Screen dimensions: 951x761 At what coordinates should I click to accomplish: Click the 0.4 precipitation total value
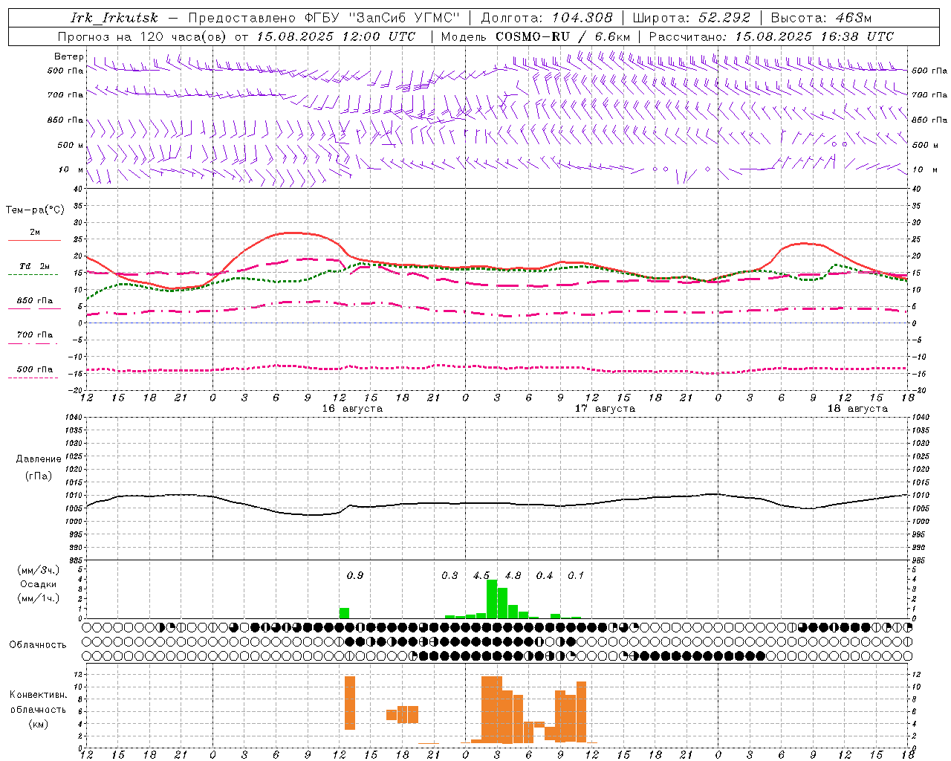pos(545,576)
